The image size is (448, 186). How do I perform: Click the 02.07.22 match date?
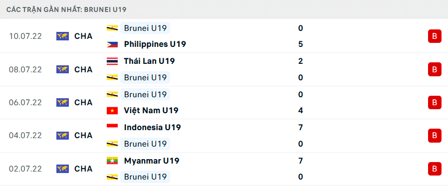(25, 169)
